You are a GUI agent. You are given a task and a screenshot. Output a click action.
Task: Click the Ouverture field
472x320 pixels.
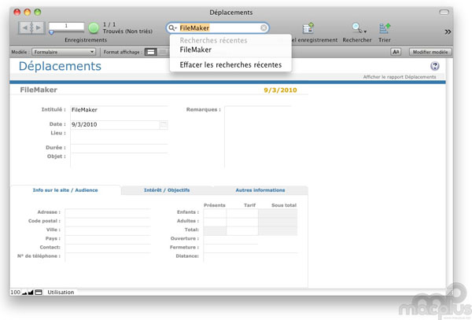(230, 239)
